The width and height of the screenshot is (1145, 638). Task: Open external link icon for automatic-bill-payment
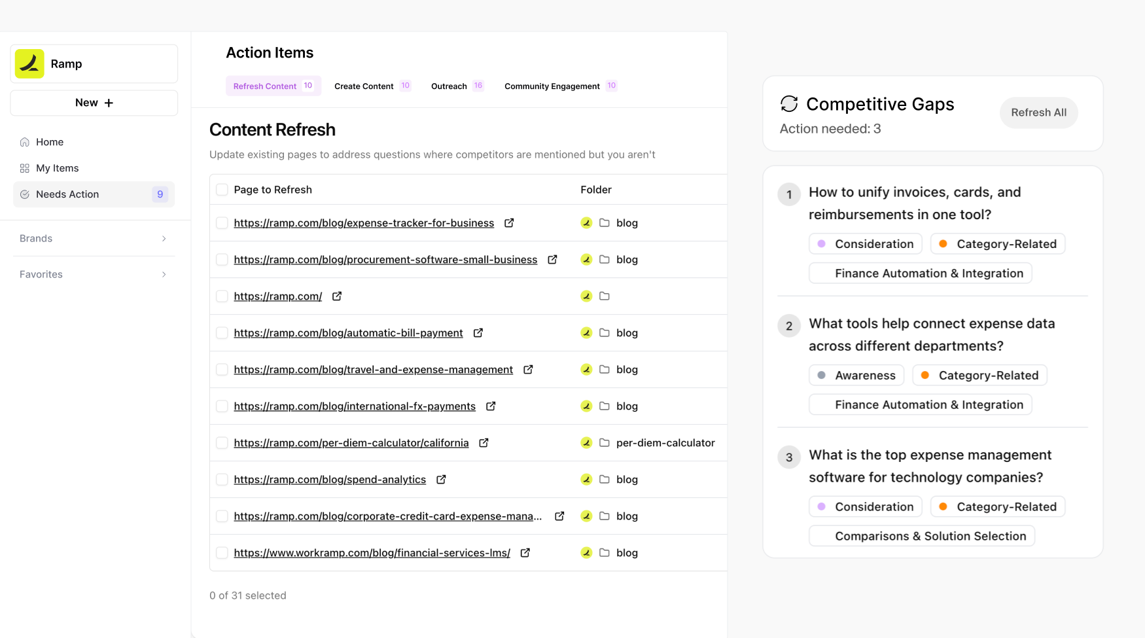point(478,333)
